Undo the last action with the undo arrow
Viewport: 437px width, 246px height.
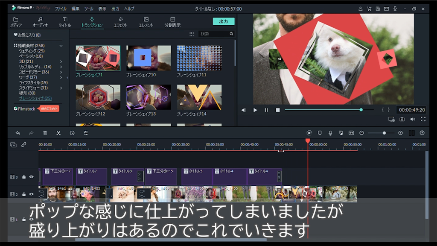tap(17, 133)
